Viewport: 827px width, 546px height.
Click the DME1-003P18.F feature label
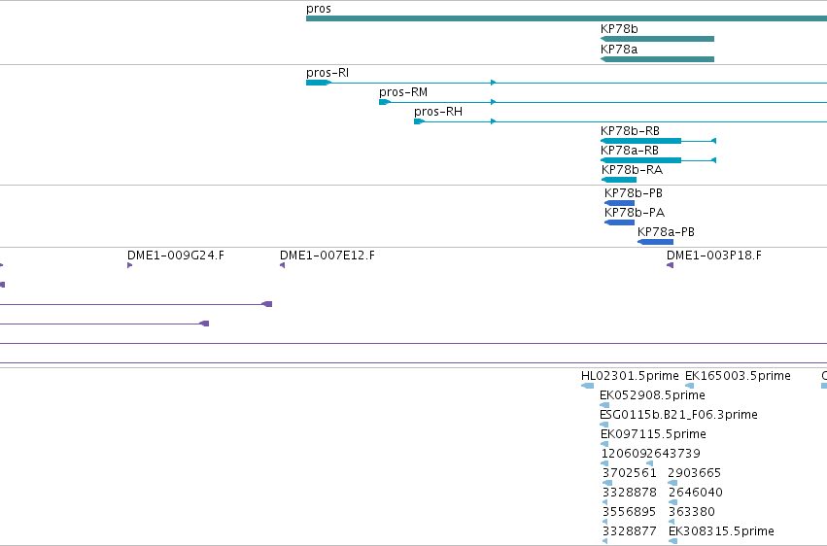point(713,256)
